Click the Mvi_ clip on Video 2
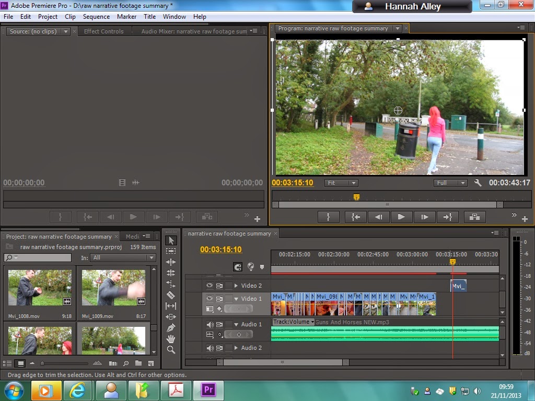The height and width of the screenshot is (401, 535). pyautogui.click(x=458, y=286)
